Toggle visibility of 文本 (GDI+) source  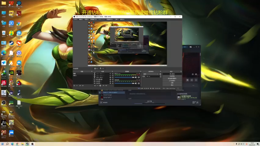tap(110, 77)
